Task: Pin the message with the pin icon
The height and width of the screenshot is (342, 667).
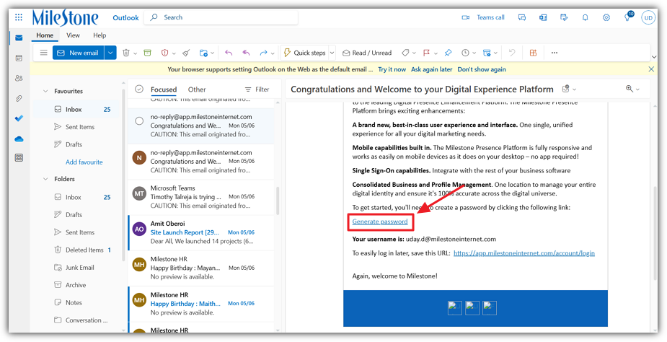Action: tap(448, 53)
